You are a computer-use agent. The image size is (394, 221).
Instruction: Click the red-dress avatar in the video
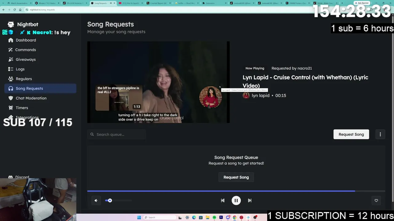click(211, 97)
